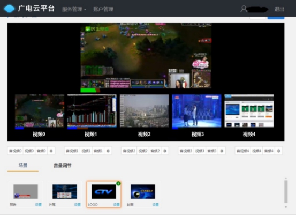Click the 视频4 webpage preview thumbnail
Screen dimensions: 296x216
pos(249,111)
